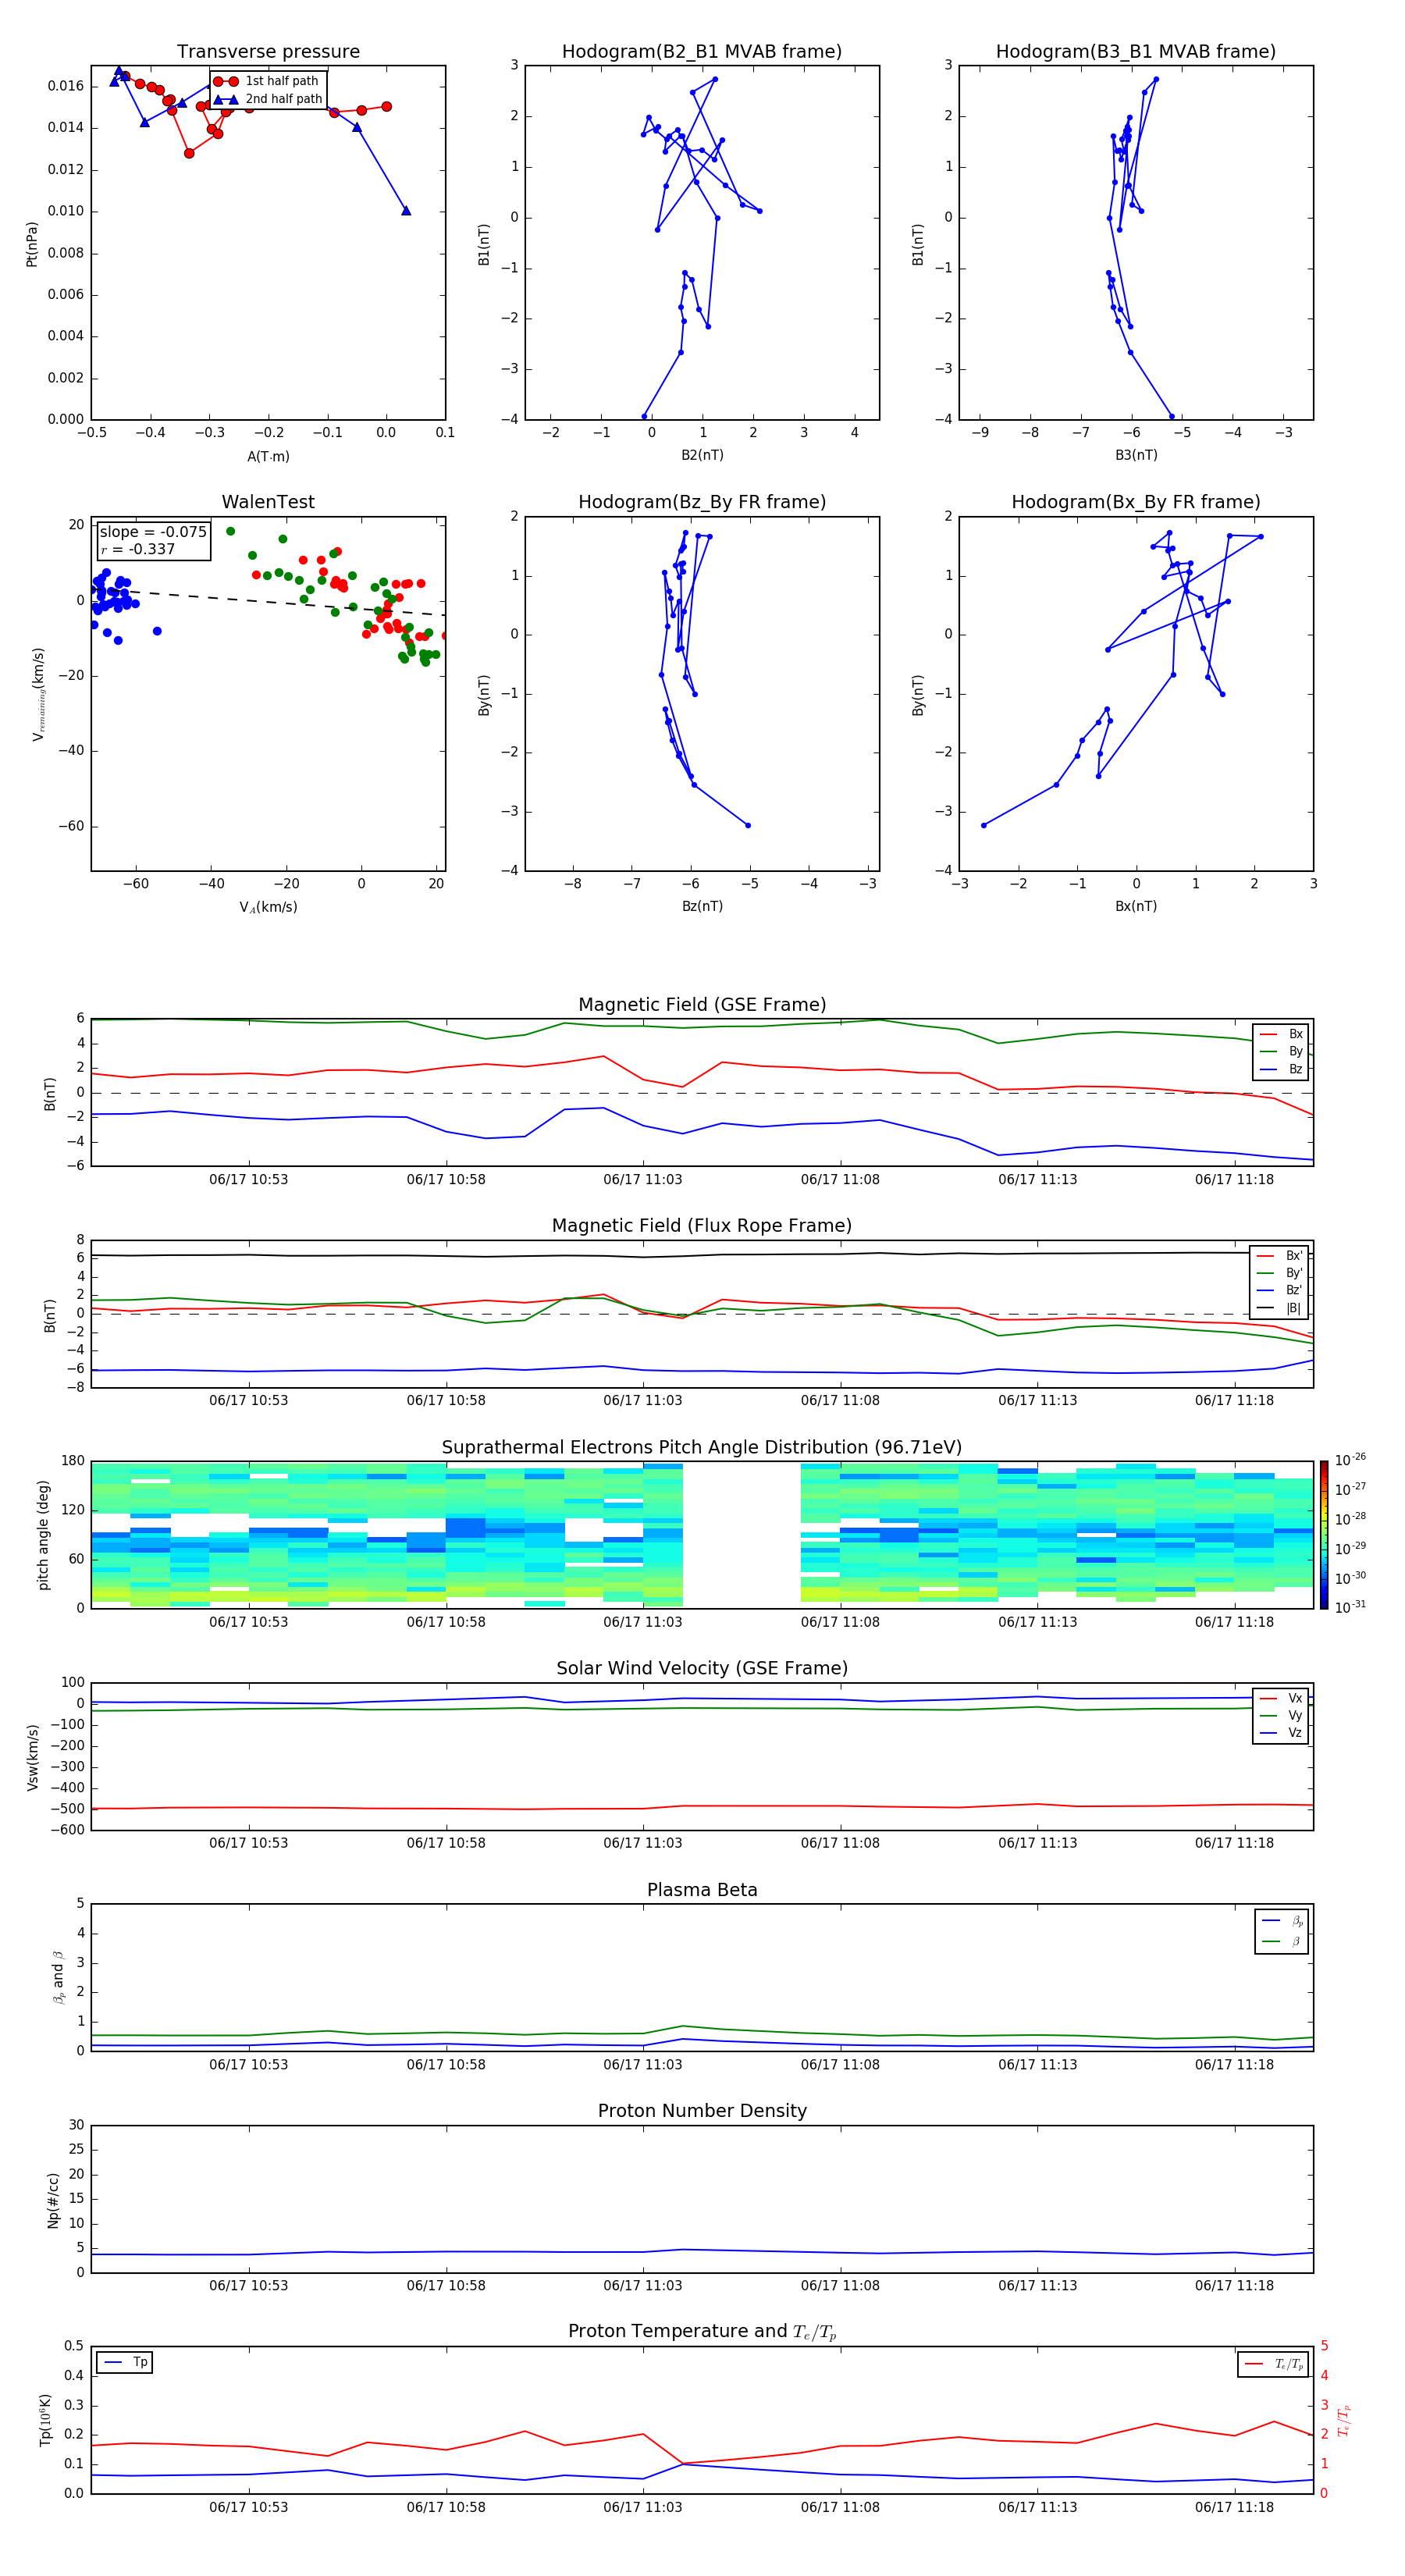Click 'Bx(nT)' x-axis label of hodogram
Image resolution: width=1405 pixels, height=2576 pixels.
[1136, 906]
